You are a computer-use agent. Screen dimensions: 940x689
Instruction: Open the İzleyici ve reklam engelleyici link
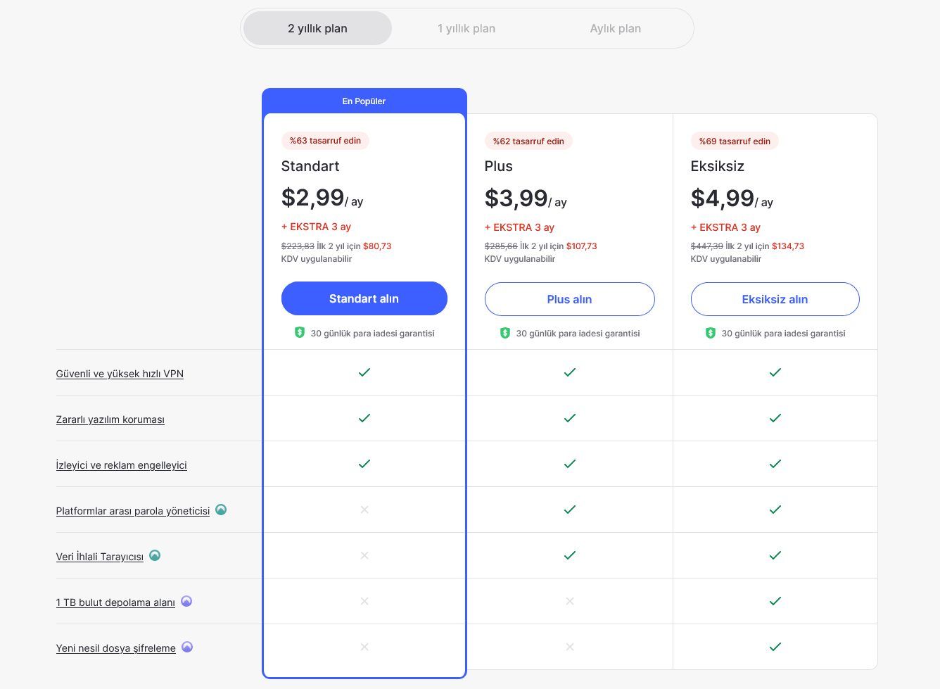click(x=122, y=465)
